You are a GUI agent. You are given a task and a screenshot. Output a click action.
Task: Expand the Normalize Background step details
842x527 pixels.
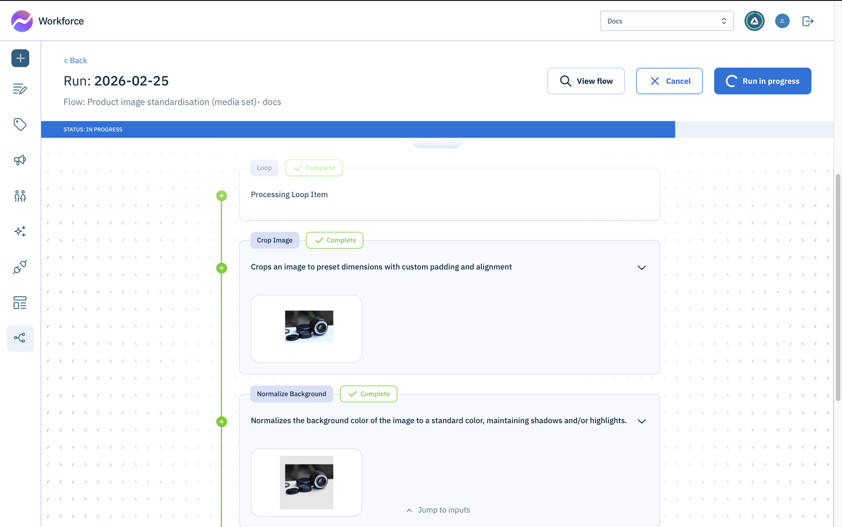point(641,421)
